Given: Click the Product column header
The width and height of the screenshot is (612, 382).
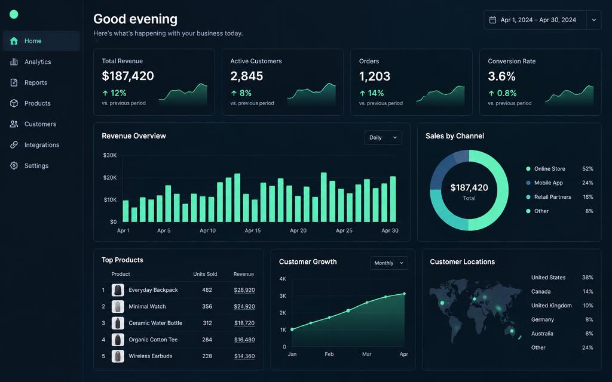Looking at the screenshot, I should click(121, 274).
